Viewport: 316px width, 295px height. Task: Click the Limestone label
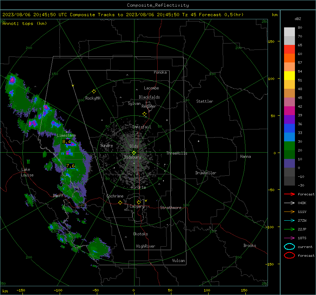(x=66, y=135)
